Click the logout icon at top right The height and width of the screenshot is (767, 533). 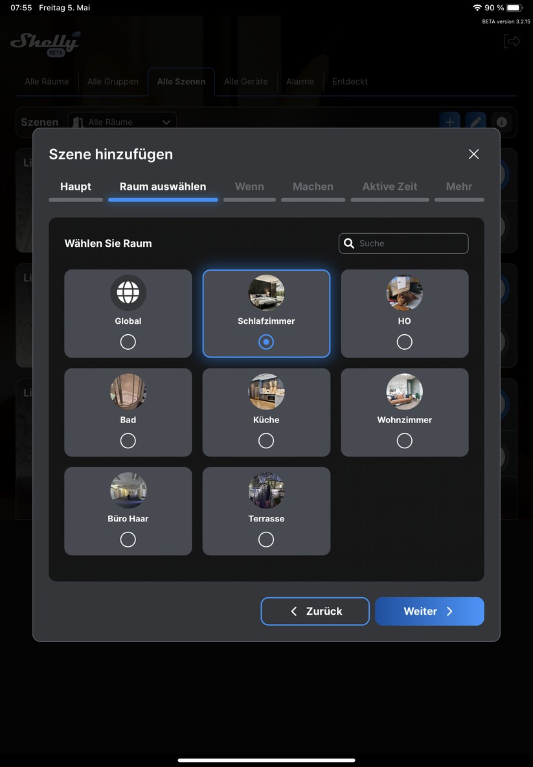pyautogui.click(x=512, y=41)
